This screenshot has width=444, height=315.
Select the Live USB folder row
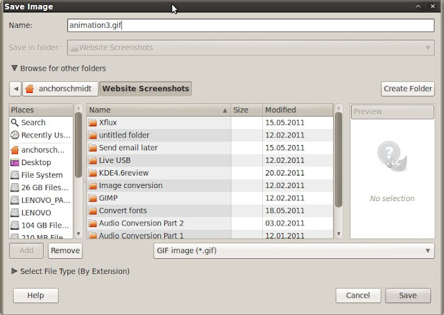210,160
